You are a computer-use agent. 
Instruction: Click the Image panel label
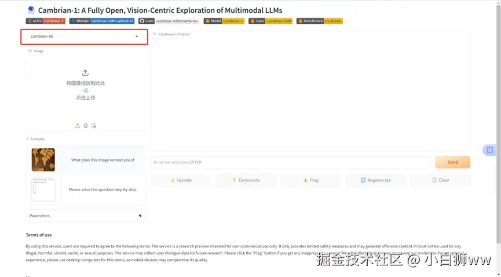(x=36, y=51)
